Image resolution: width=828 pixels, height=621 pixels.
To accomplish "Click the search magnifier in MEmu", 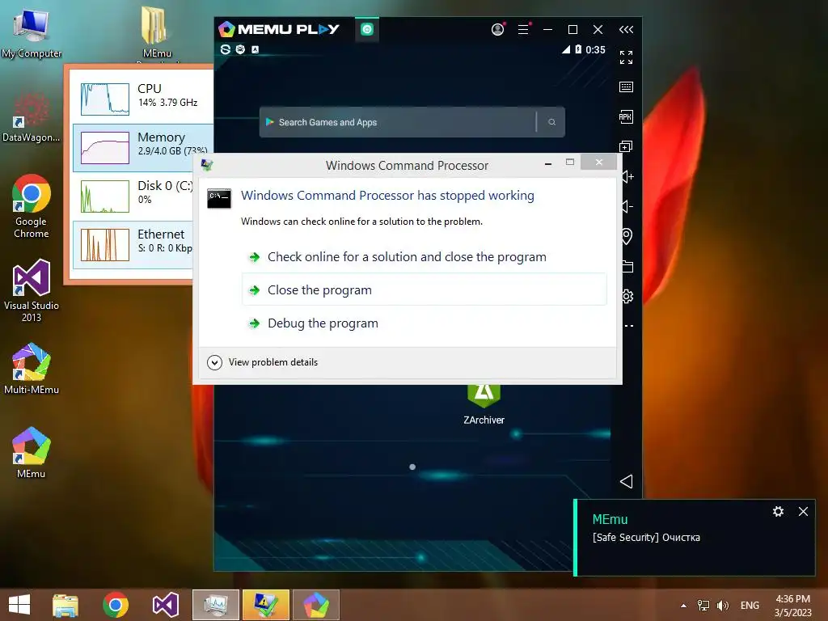I will [551, 122].
